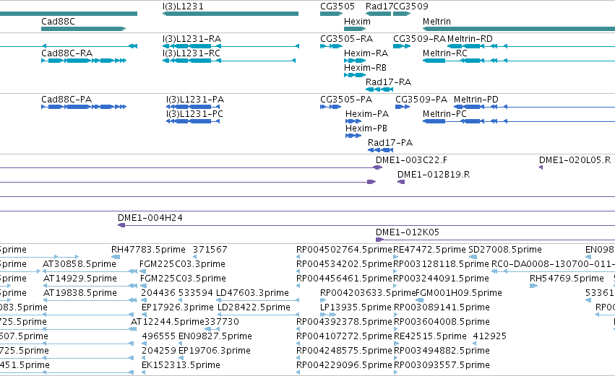Viewport: 615px width, 376px height.
Task: Click the LD28422.5prime EST label
Action: tap(254, 307)
